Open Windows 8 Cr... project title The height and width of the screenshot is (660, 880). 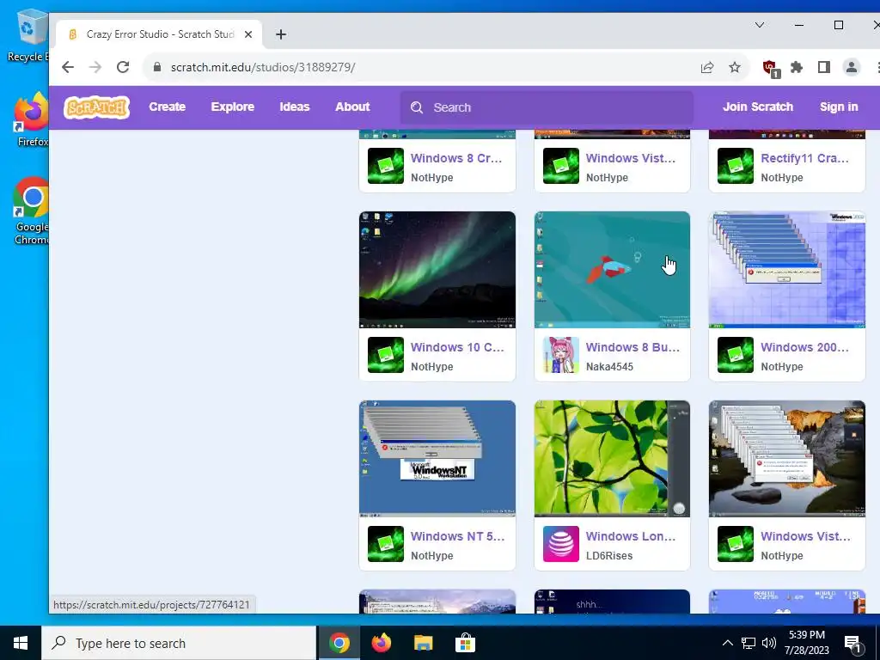point(456,158)
